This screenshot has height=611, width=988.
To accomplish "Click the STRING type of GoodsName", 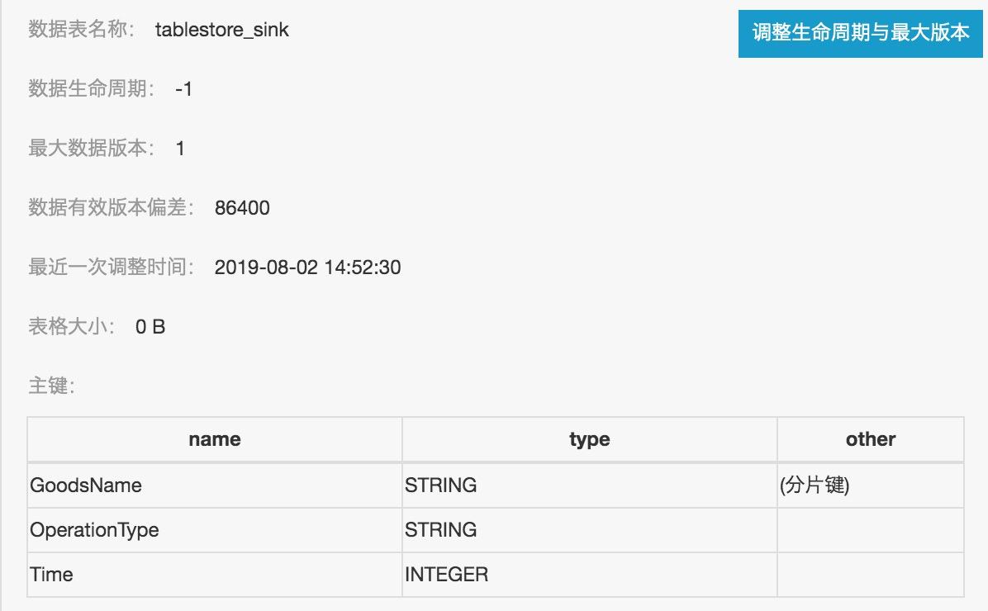I will (x=439, y=485).
